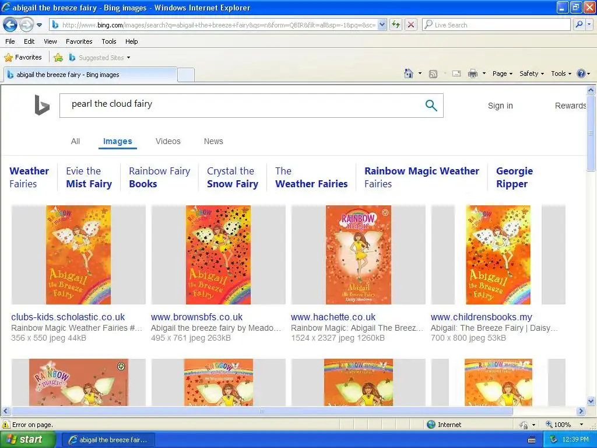Viewport: 597px width, 448px height.
Task: Open a new blank tab
Action: [x=186, y=75]
